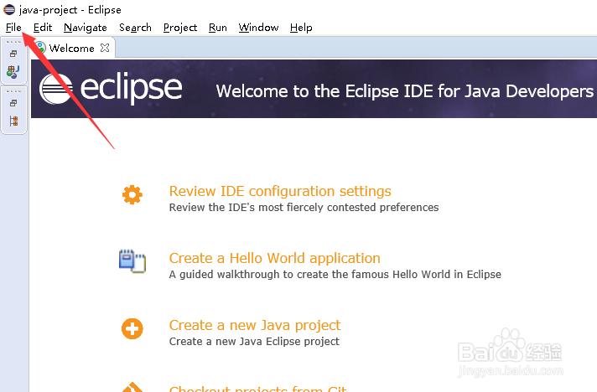This screenshot has height=392, width=597.
Task: Open the File menu
Action: point(13,28)
